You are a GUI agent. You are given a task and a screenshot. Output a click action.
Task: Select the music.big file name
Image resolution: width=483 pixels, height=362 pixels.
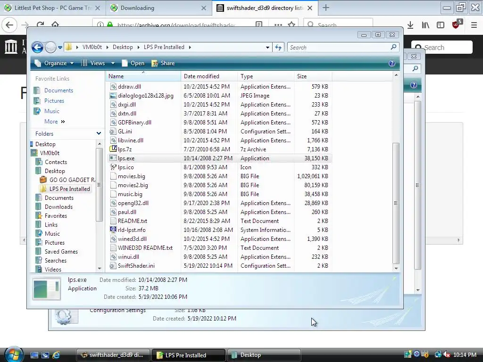pyautogui.click(x=130, y=194)
